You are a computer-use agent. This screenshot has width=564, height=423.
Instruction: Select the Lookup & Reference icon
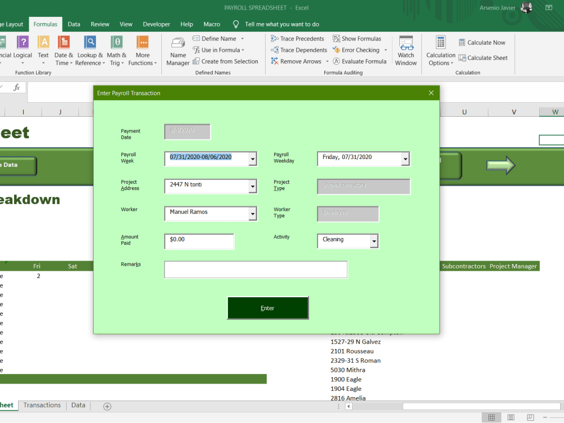90,50
